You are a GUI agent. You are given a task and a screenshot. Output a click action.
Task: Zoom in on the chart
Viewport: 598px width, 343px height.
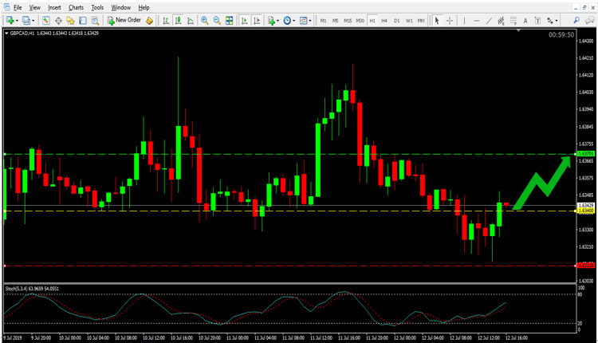(205, 20)
